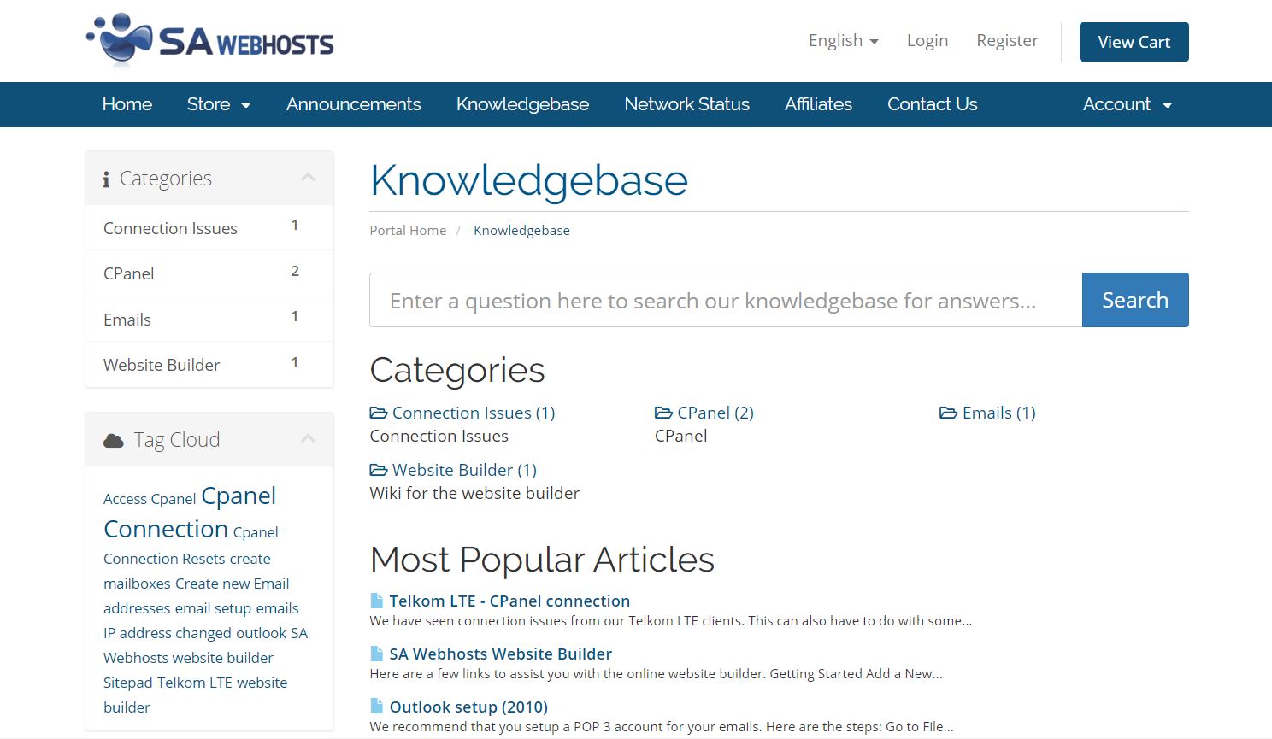Image resolution: width=1272 pixels, height=739 pixels.
Task: Open Contact Us page
Action: pyautogui.click(x=933, y=104)
